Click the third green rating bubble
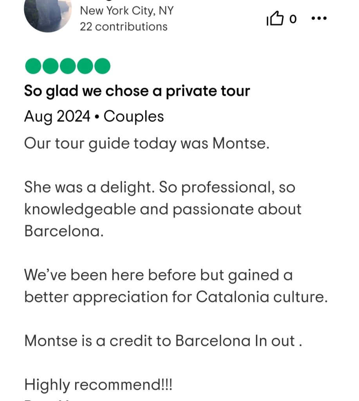359x401 pixels. click(67, 66)
